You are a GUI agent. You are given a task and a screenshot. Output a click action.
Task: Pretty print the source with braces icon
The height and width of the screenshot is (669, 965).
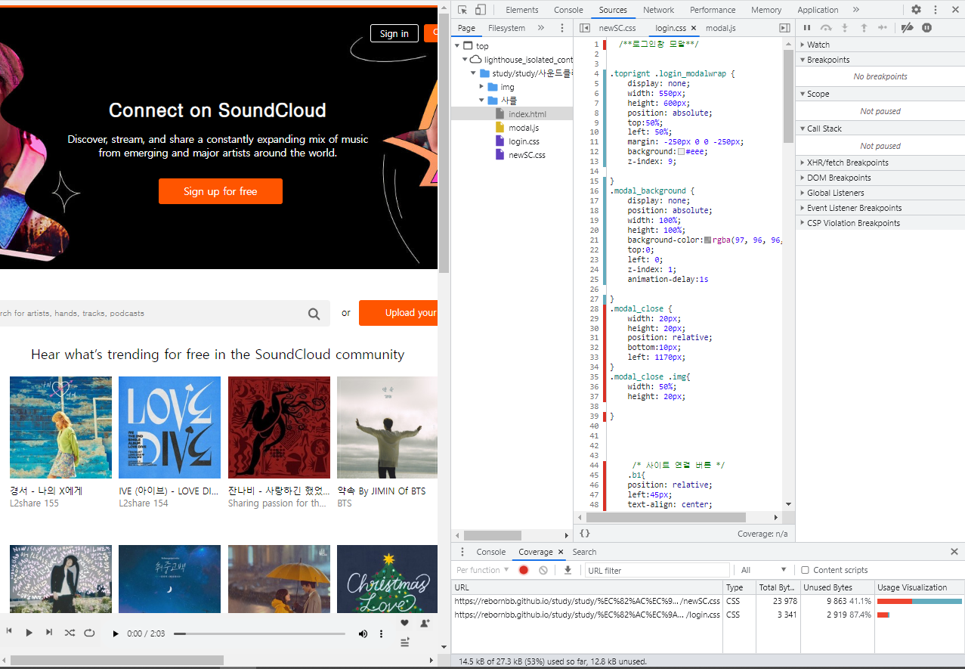(585, 534)
